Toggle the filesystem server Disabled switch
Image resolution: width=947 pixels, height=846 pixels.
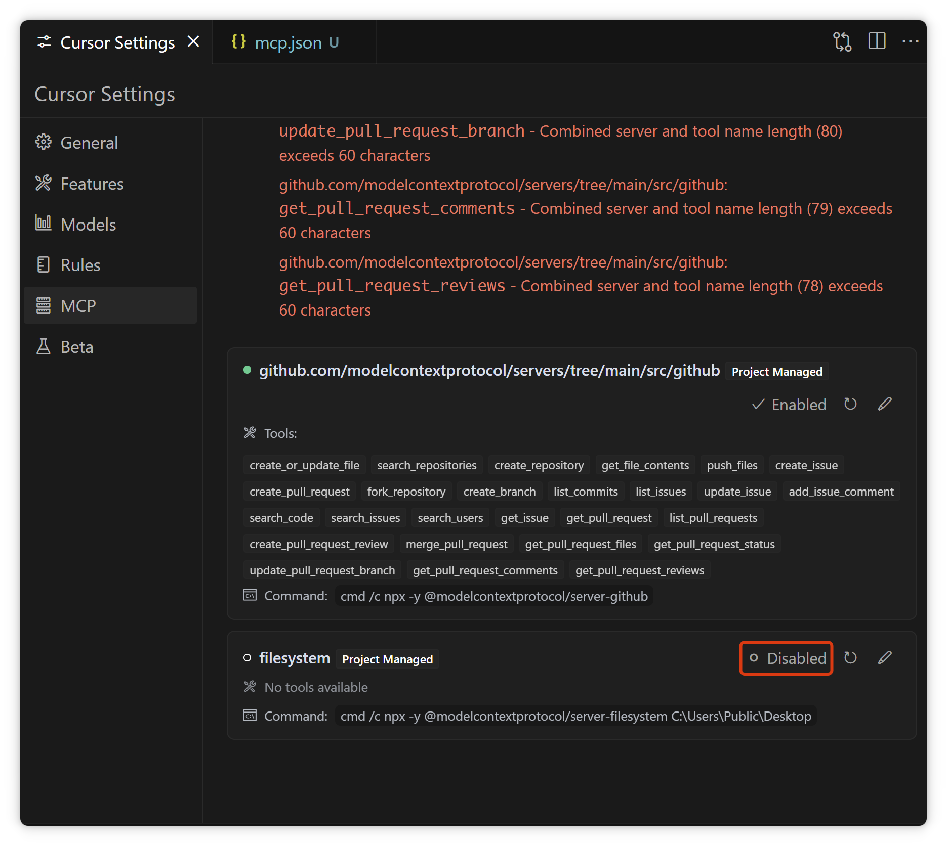click(x=787, y=658)
